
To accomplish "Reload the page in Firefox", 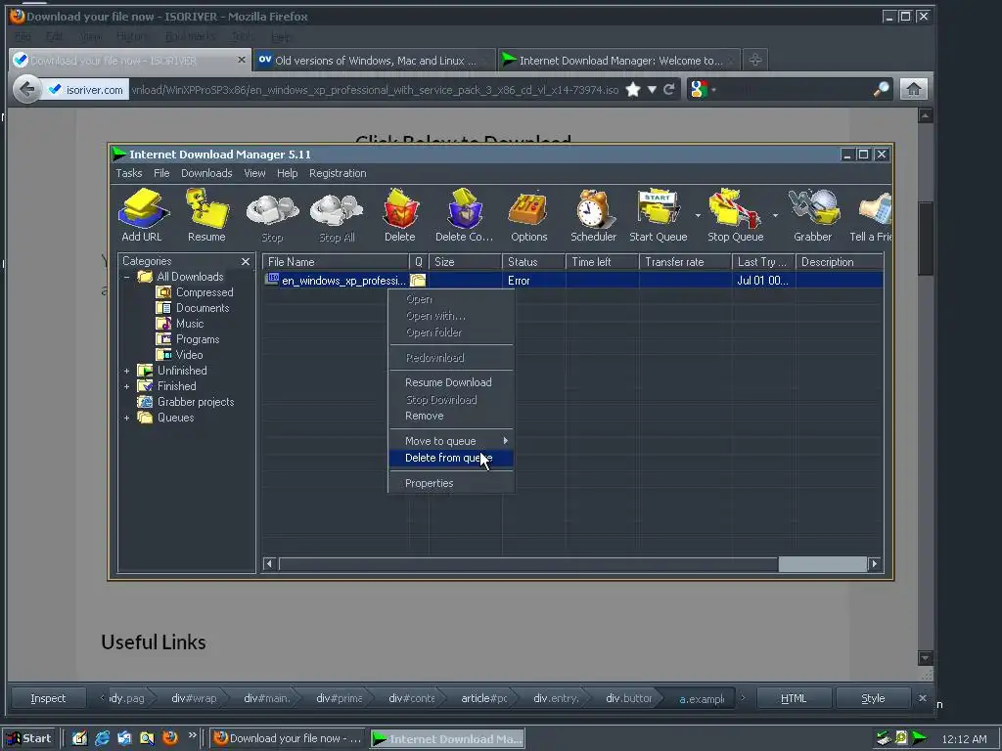I will [x=669, y=89].
